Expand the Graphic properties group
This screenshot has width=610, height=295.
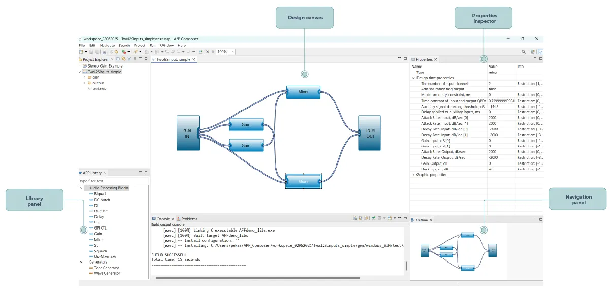[x=413, y=175]
